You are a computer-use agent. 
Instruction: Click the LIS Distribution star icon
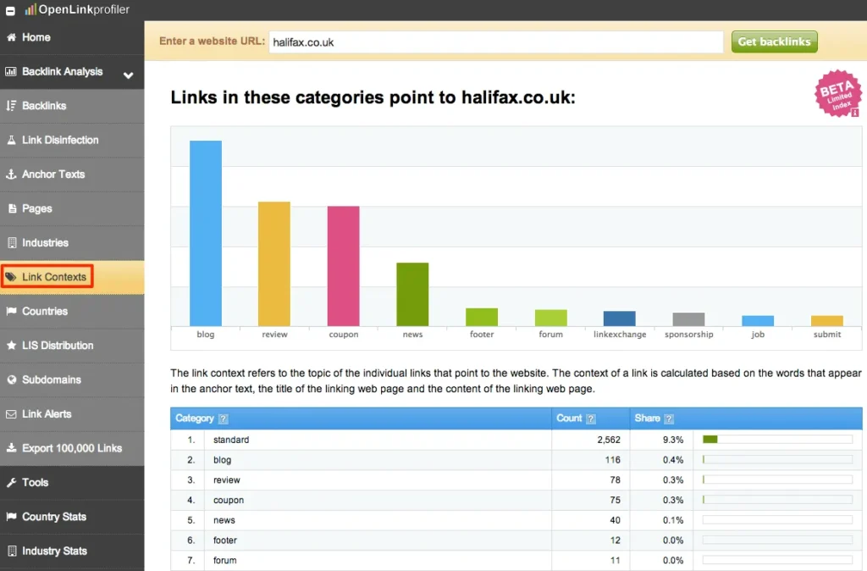click(11, 346)
